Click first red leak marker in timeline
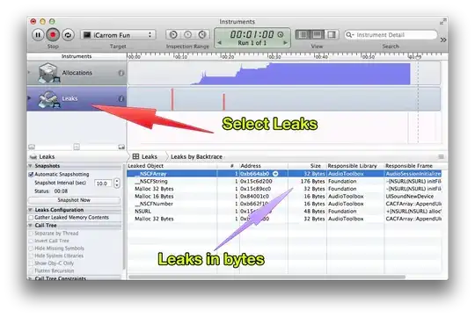The width and height of the screenshot is (475, 317). coord(172,99)
